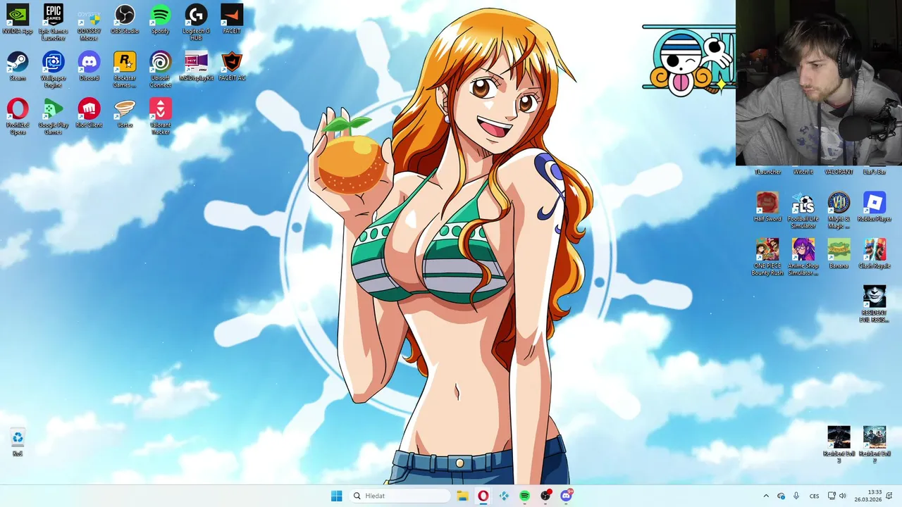Select the Vortex desktop icon
902x507 pixels.
tap(125, 113)
